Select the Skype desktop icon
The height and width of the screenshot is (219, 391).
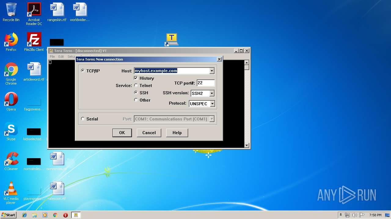(x=11, y=131)
